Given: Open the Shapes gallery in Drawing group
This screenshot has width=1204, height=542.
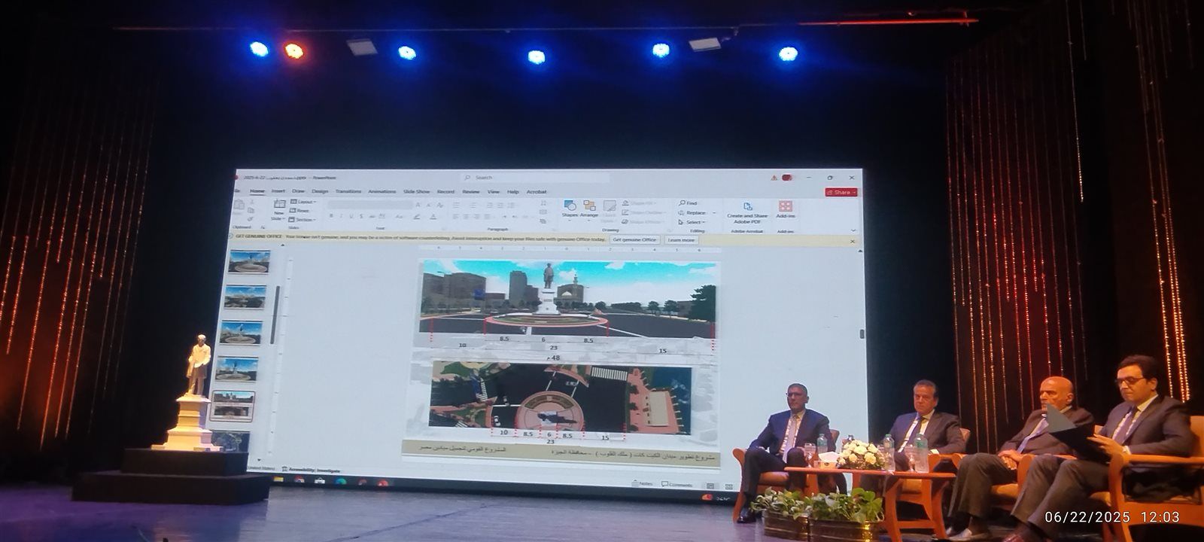Looking at the screenshot, I should 570,209.
